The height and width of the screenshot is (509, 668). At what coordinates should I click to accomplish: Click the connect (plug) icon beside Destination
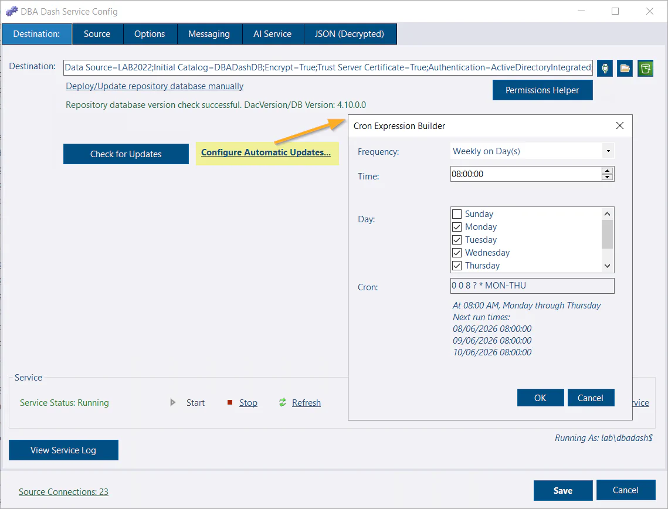(x=605, y=68)
